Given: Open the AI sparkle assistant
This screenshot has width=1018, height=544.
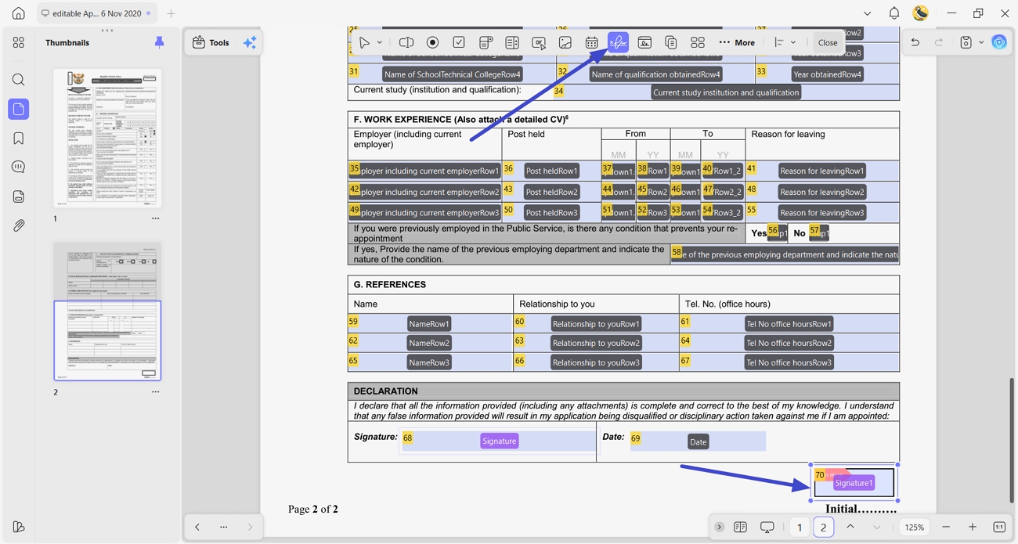Looking at the screenshot, I should [250, 42].
